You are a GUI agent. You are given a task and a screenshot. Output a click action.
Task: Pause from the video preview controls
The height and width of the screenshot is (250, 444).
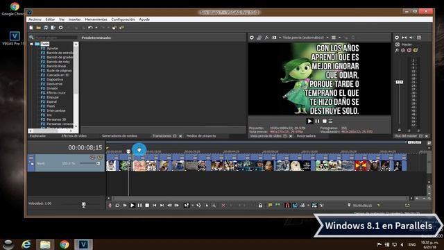pos(317,121)
